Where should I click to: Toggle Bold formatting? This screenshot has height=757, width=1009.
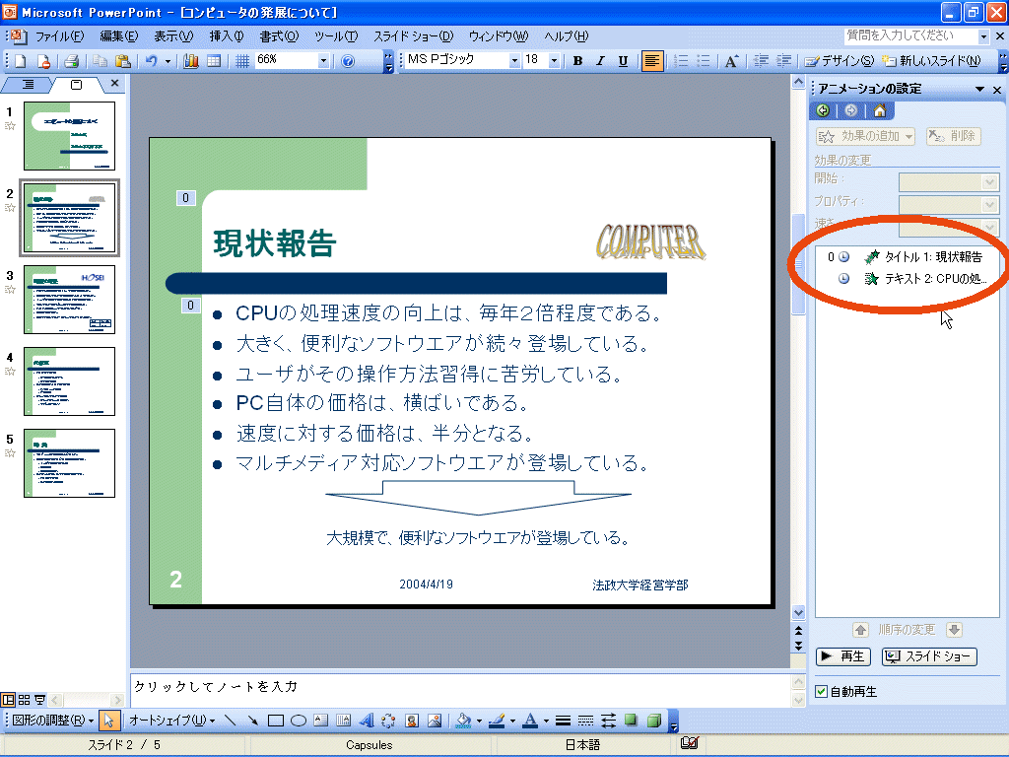577,60
